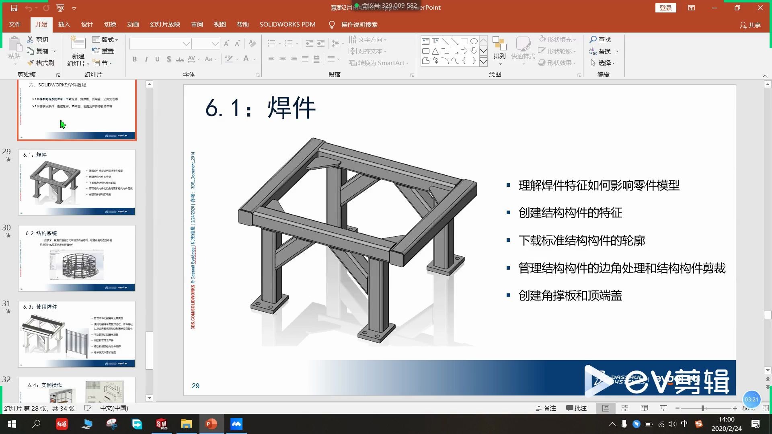Viewport: 772px width, 434px height.
Task: Click the Format Painter icon
Action: (x=31, y=63)
